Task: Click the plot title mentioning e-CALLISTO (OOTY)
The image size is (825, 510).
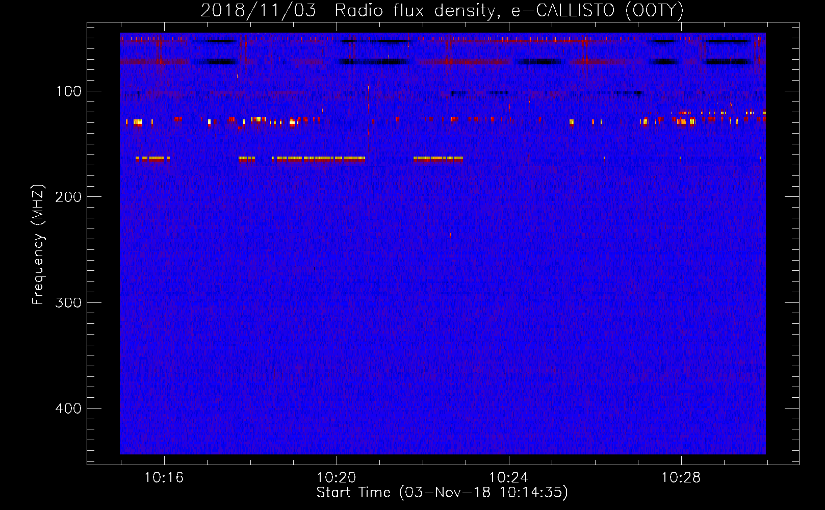Action: click(442, 10)
